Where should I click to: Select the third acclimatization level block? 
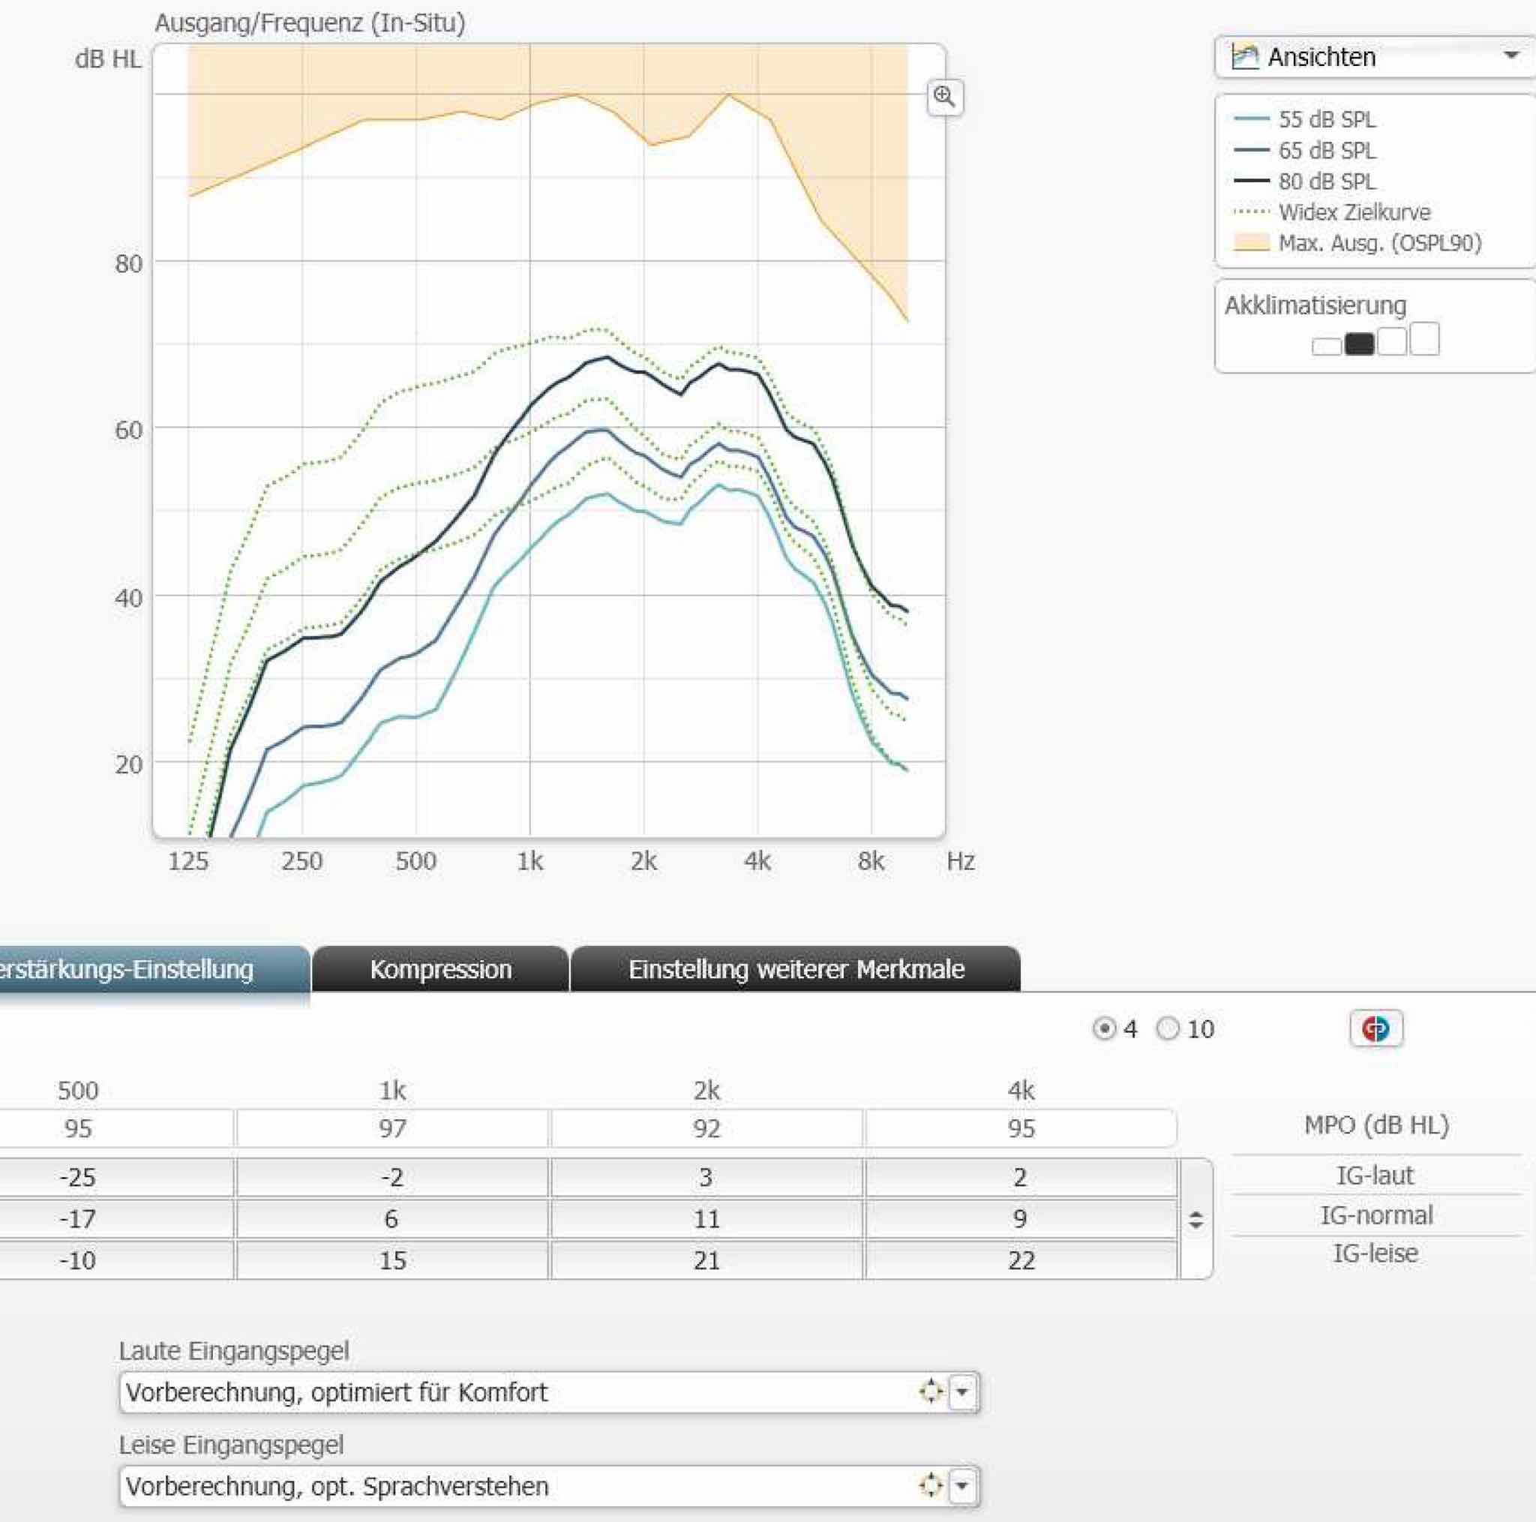coord(1392,341)
